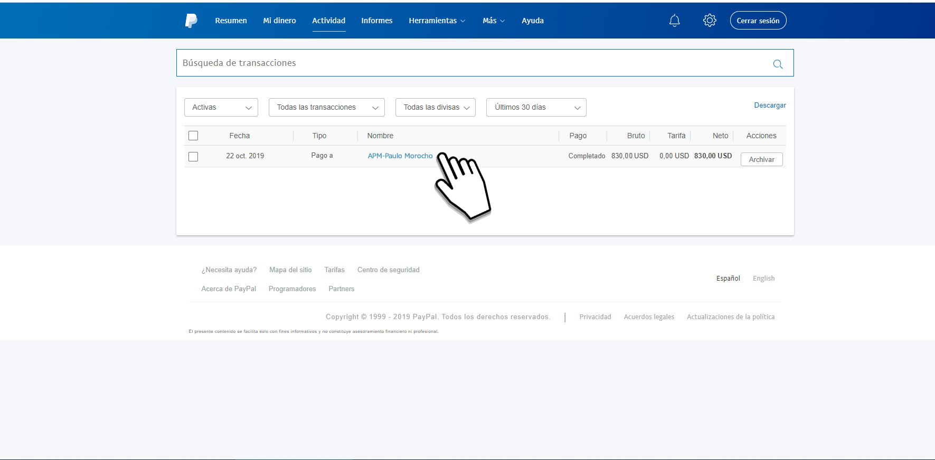Tick the checkbox for 22 oct. 2019 row
This screenshot has height=460, width=935.
(x=193, y=157)
